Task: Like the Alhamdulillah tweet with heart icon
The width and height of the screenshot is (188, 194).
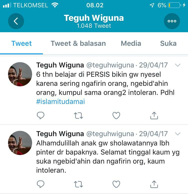Action: [x=116, y=184]
